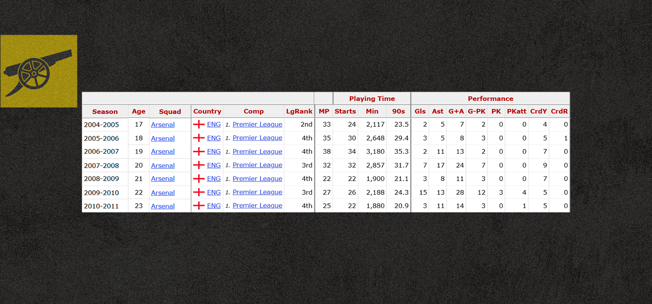
Task: Open the Arsenal link in 2009-2010 row
Action: pyautogui.click(x=163, y=193)
